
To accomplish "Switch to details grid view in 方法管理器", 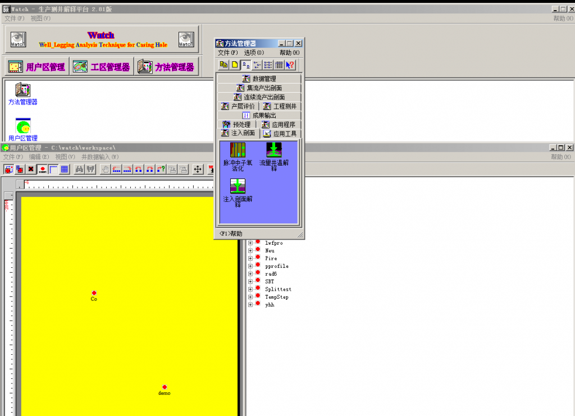I will point(279,65).
